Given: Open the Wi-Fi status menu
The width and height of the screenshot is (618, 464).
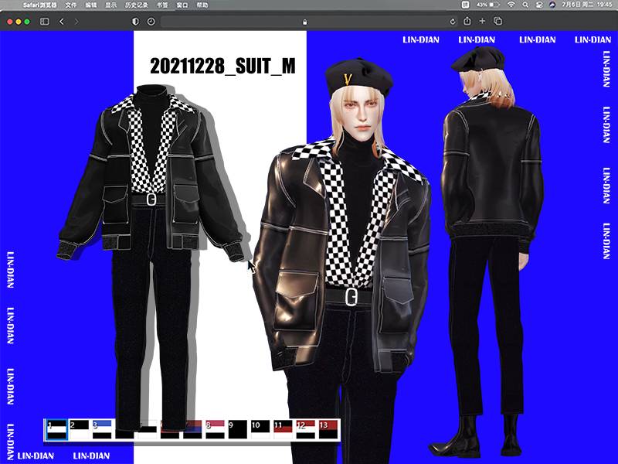Looking at the screenshot, I should (511, 5).
